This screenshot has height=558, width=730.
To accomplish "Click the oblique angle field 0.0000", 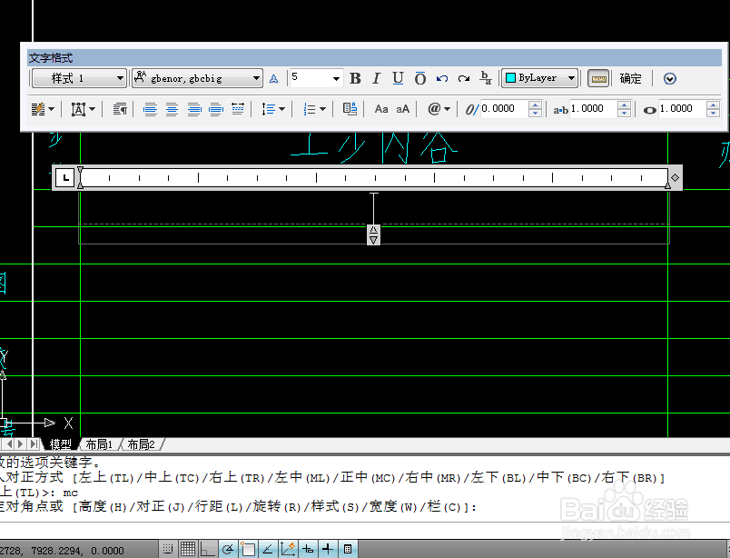I will (x=504, y=109).
